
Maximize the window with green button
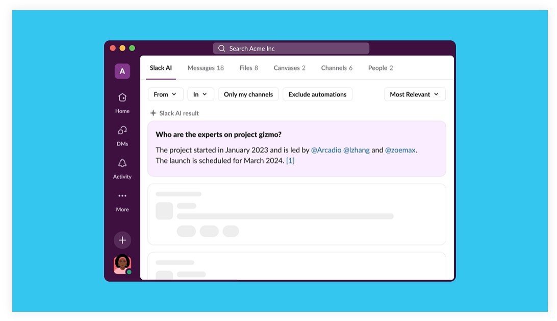coord(132,48)
